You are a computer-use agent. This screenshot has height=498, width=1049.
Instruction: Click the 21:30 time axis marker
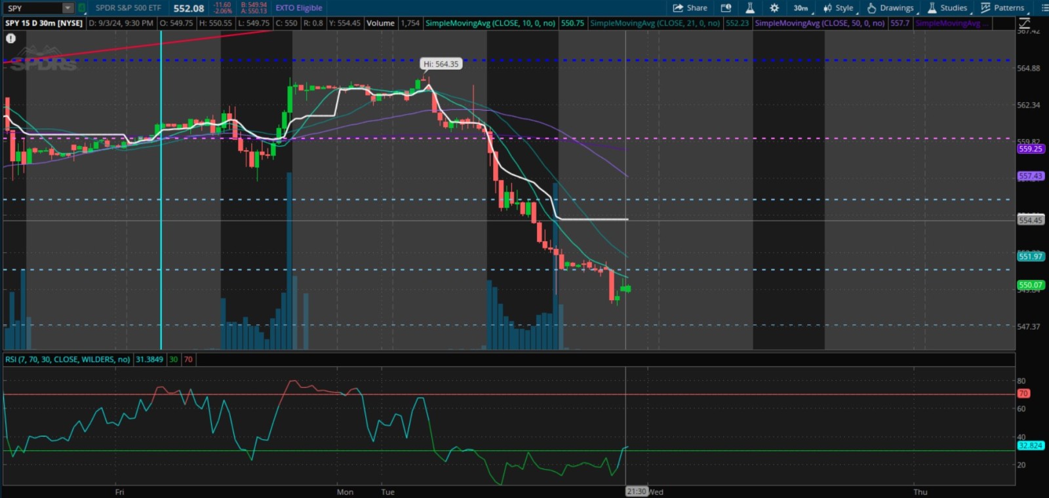pos(636,491)
